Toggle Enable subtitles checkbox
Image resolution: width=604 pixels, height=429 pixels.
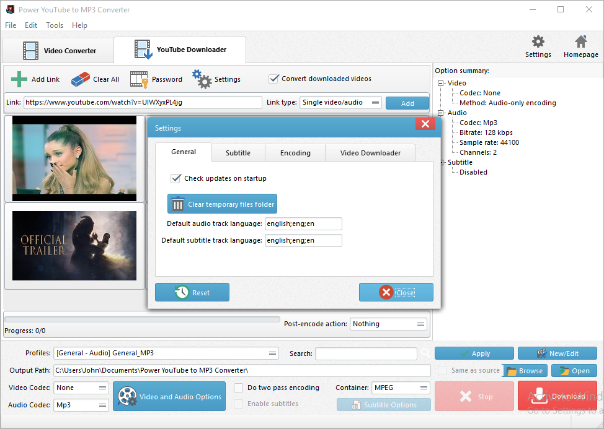click(x=239, y=404)
